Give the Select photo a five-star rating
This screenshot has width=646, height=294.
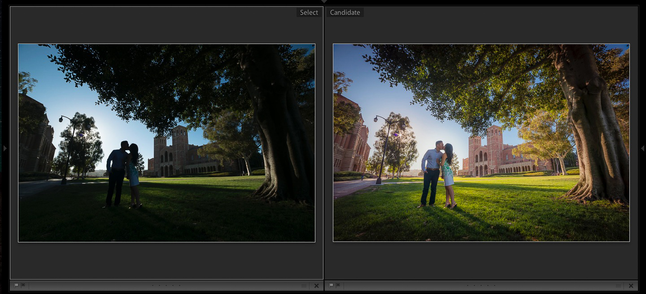pos(179,285)
